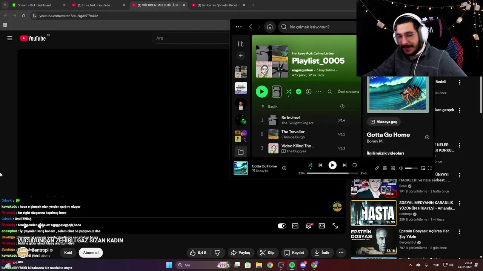Open Your Library in Spotify sidebar

pos(241,44)
